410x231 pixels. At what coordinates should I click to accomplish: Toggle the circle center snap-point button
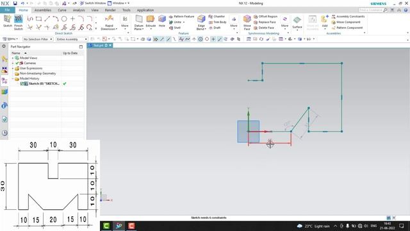pyautogui.click(x=201, y=39)
